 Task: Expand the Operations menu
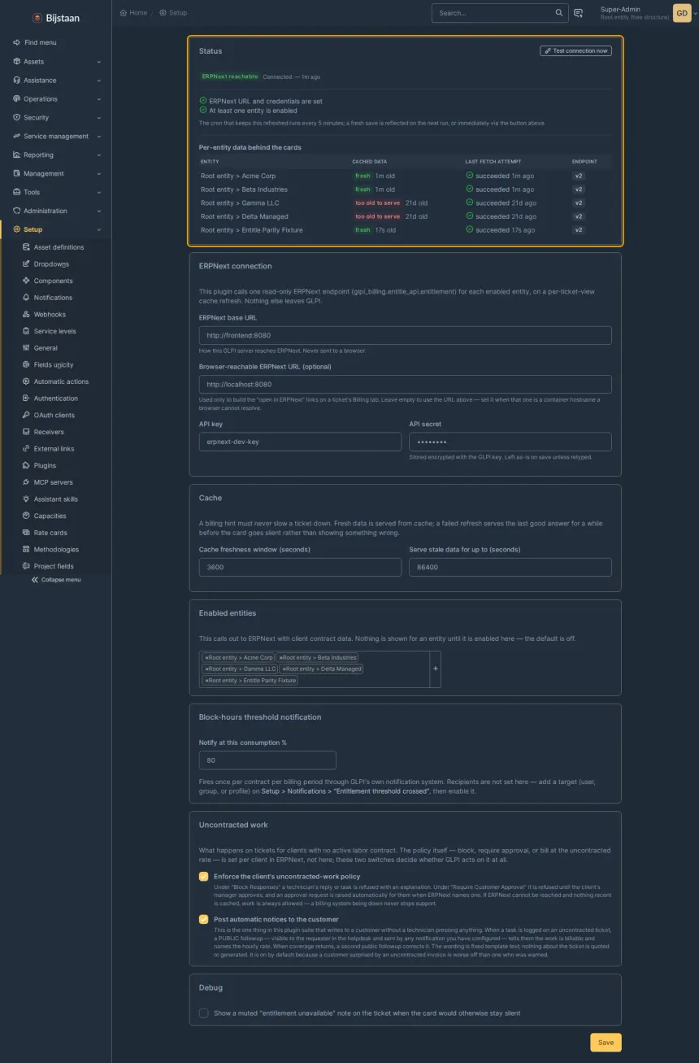[55, 99]
